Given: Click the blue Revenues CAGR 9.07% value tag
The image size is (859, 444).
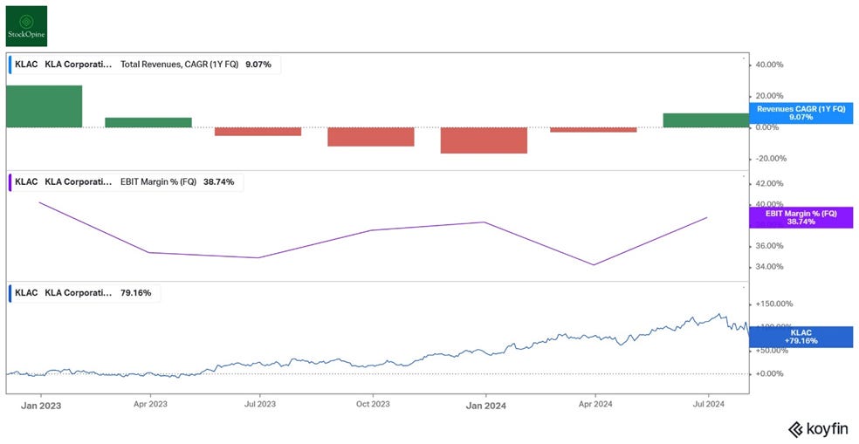Looking at the screenshot, I should [x=801, y=113].
